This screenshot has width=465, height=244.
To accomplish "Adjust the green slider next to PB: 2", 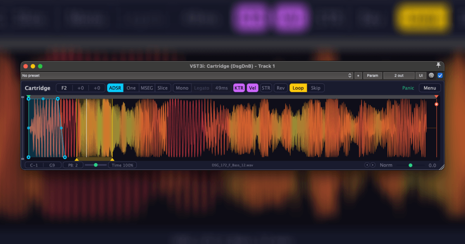I will (x=96, y=165).
